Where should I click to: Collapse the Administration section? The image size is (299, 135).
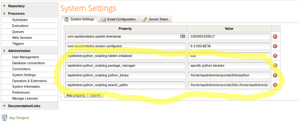point(4,51)
